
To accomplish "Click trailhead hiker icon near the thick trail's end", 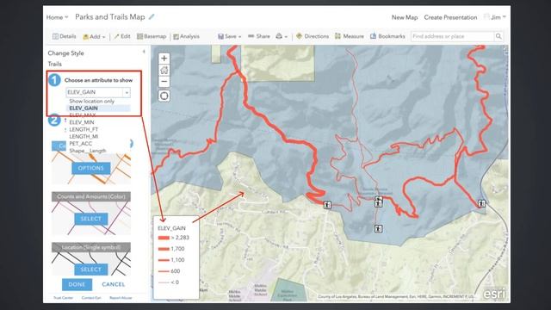I will point(327,205).
